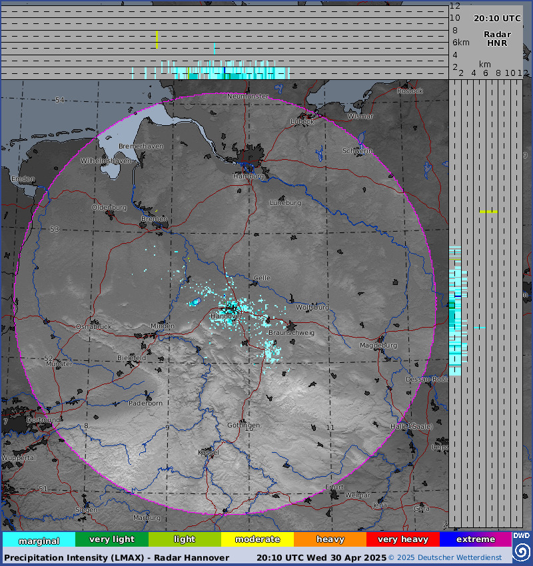The height and width of the screenshot is (566, 533).
Task: Click the 53 latitude grid label
Action: point(54,229)
